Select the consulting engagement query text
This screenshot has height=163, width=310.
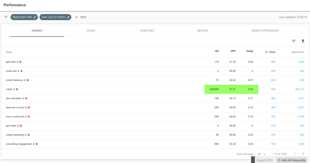tap(19, 144)
